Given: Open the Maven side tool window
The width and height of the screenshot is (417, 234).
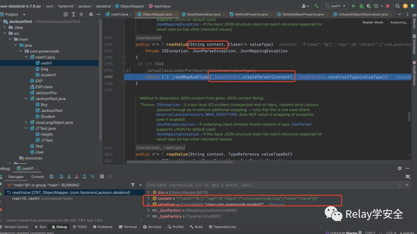Looking at the screenshot, I should (x=414, y=21).
